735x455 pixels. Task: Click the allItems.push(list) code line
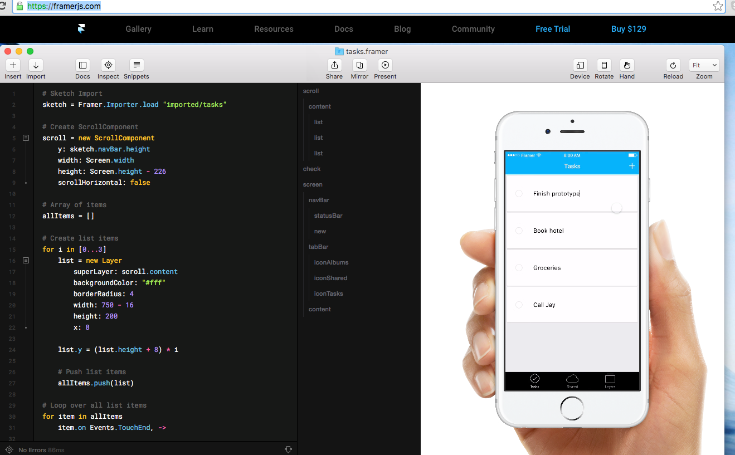(x=96, y=383)
